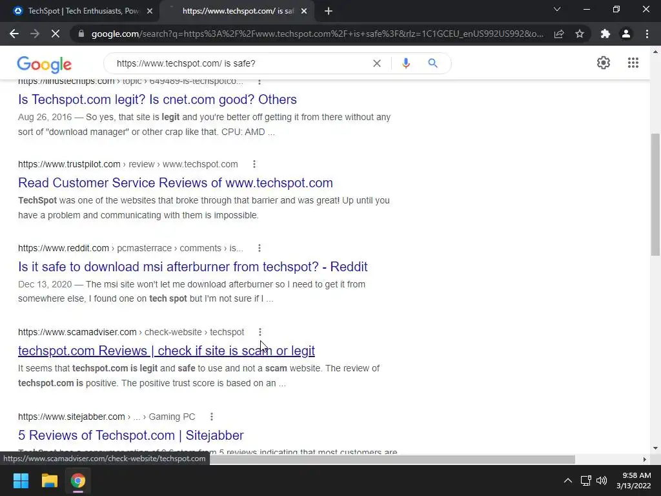This screenshot has height=496, width=661.
Task: Go back to the previous page
Action: [x=14, y=34]
